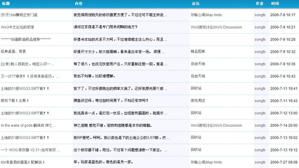
Task: Click the 作者 column header
Action: [x=260, y=3]
